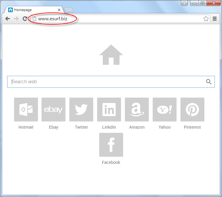
Task: Bookmark this page with the star
Action: pos(206,19)
